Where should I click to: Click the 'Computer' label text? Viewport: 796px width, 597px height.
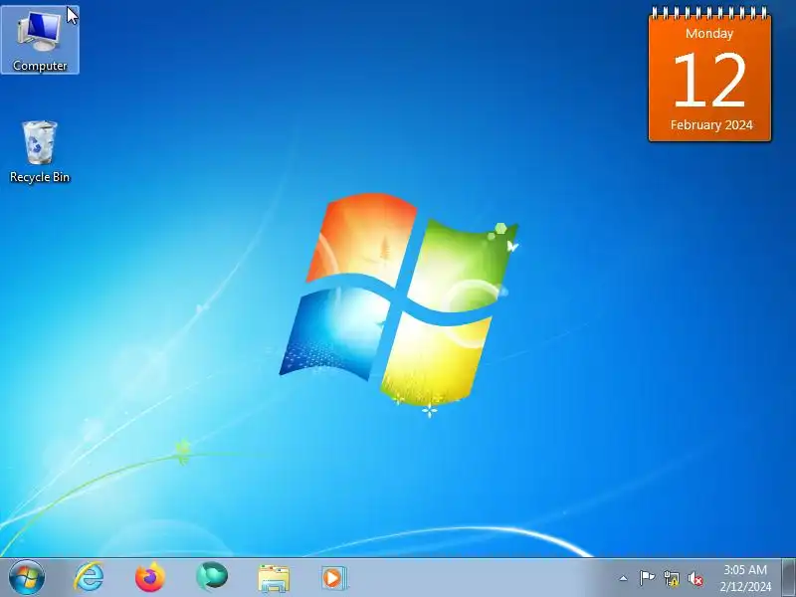tap(40, 66)
